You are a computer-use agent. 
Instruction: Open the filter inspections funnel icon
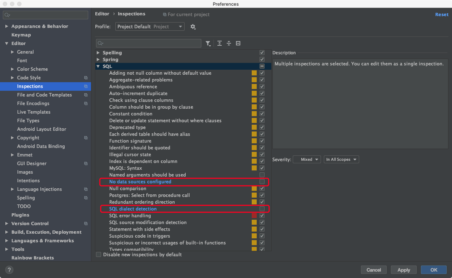208,44
